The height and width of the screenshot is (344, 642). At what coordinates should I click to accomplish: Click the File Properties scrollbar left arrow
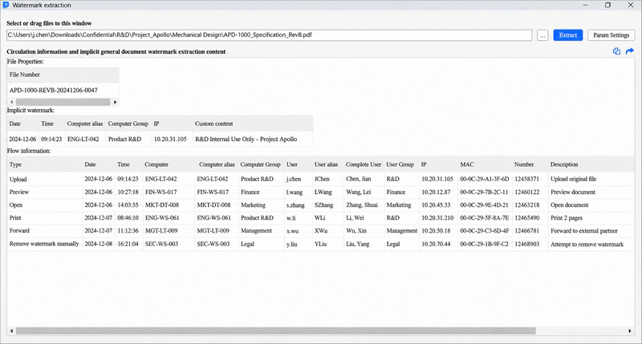pyautogui.click(x=11, y=103)
